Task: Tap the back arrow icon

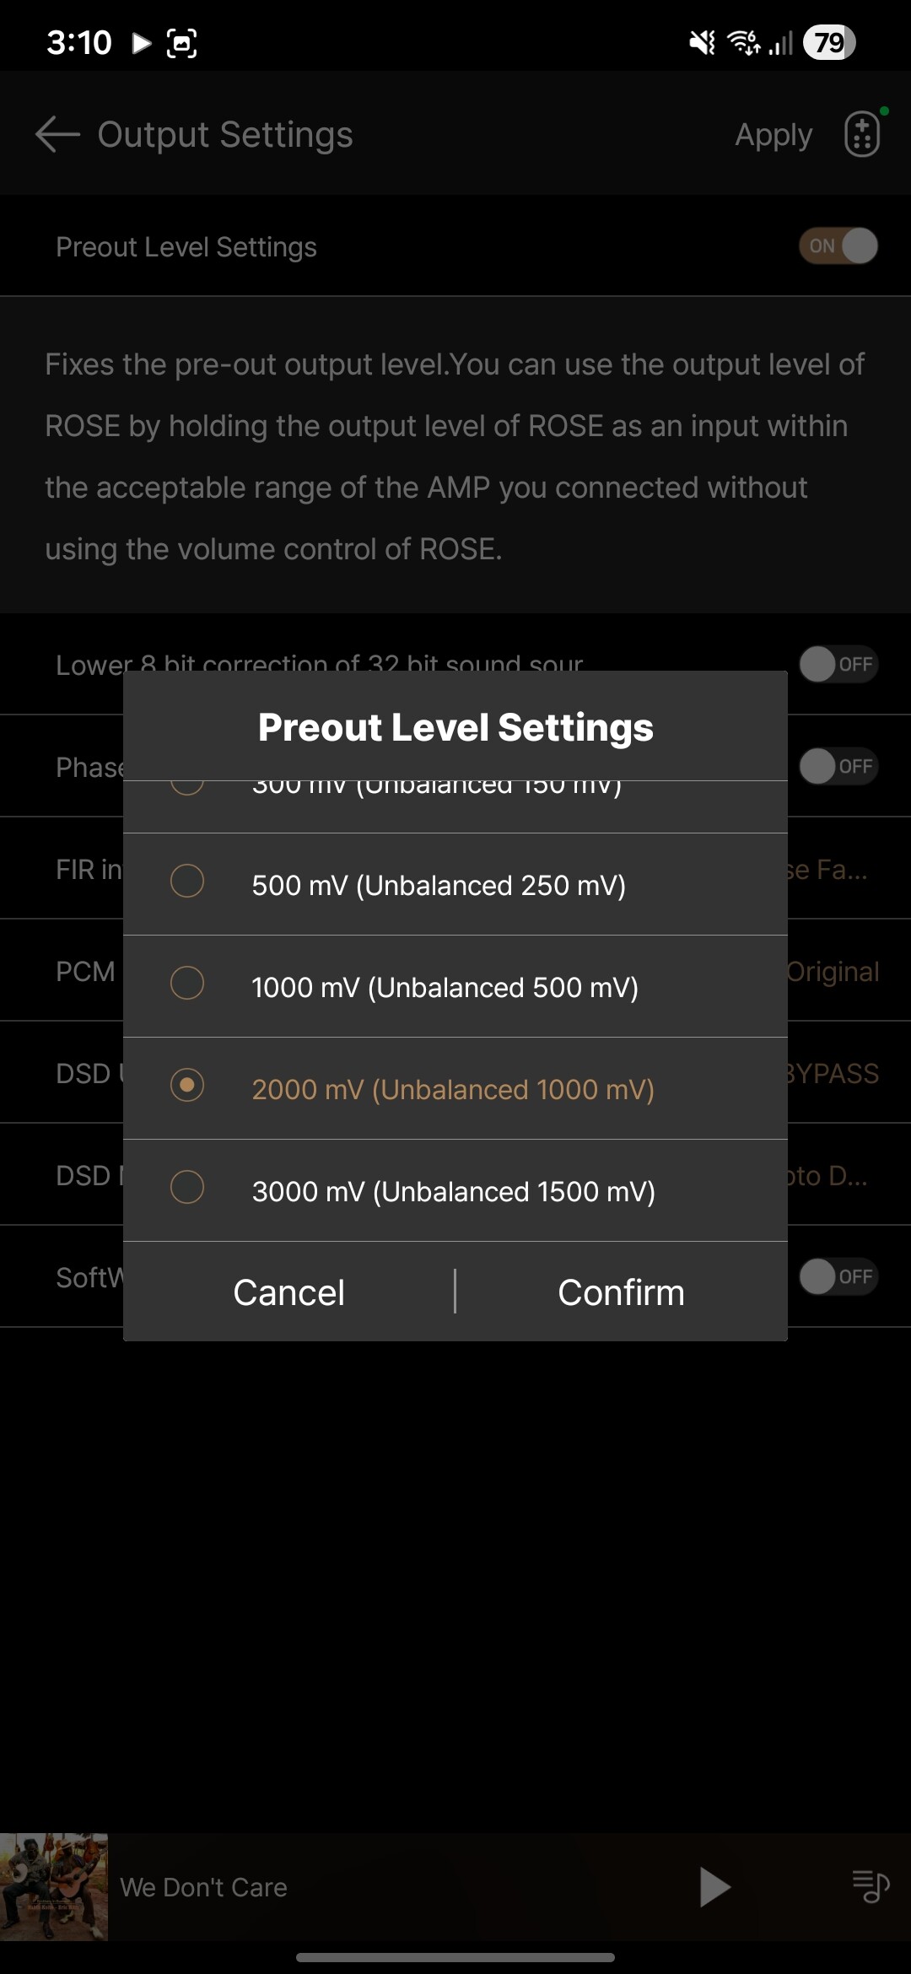Action: 57,135
